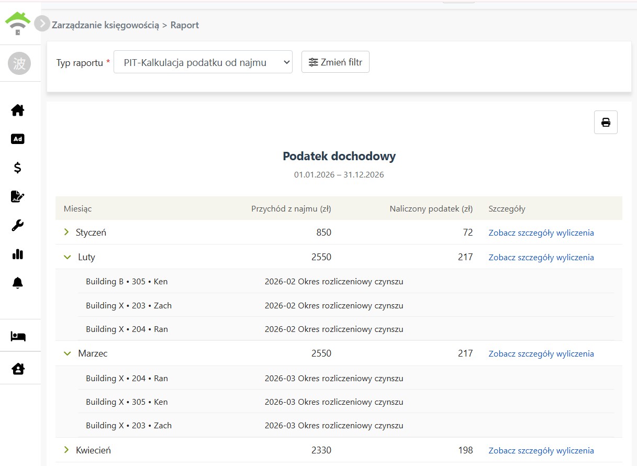The image size is (637, 466).
Task: Open the bell notifications icon
Action: (x=18, y=283)
